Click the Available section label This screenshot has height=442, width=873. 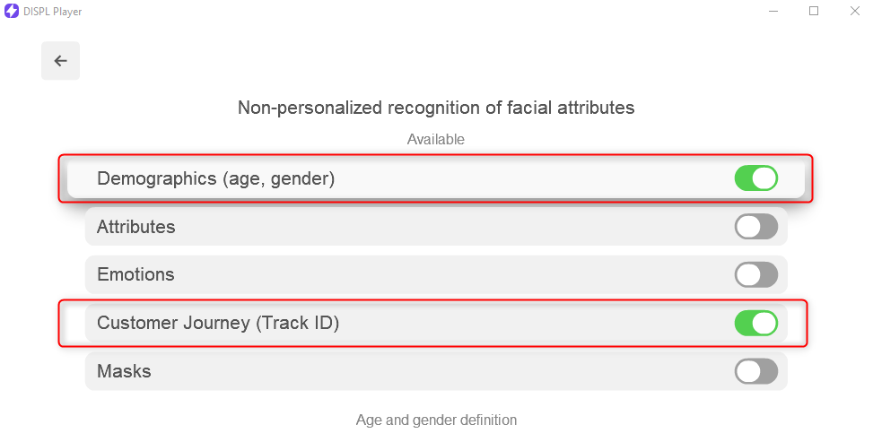click(436, 139)
